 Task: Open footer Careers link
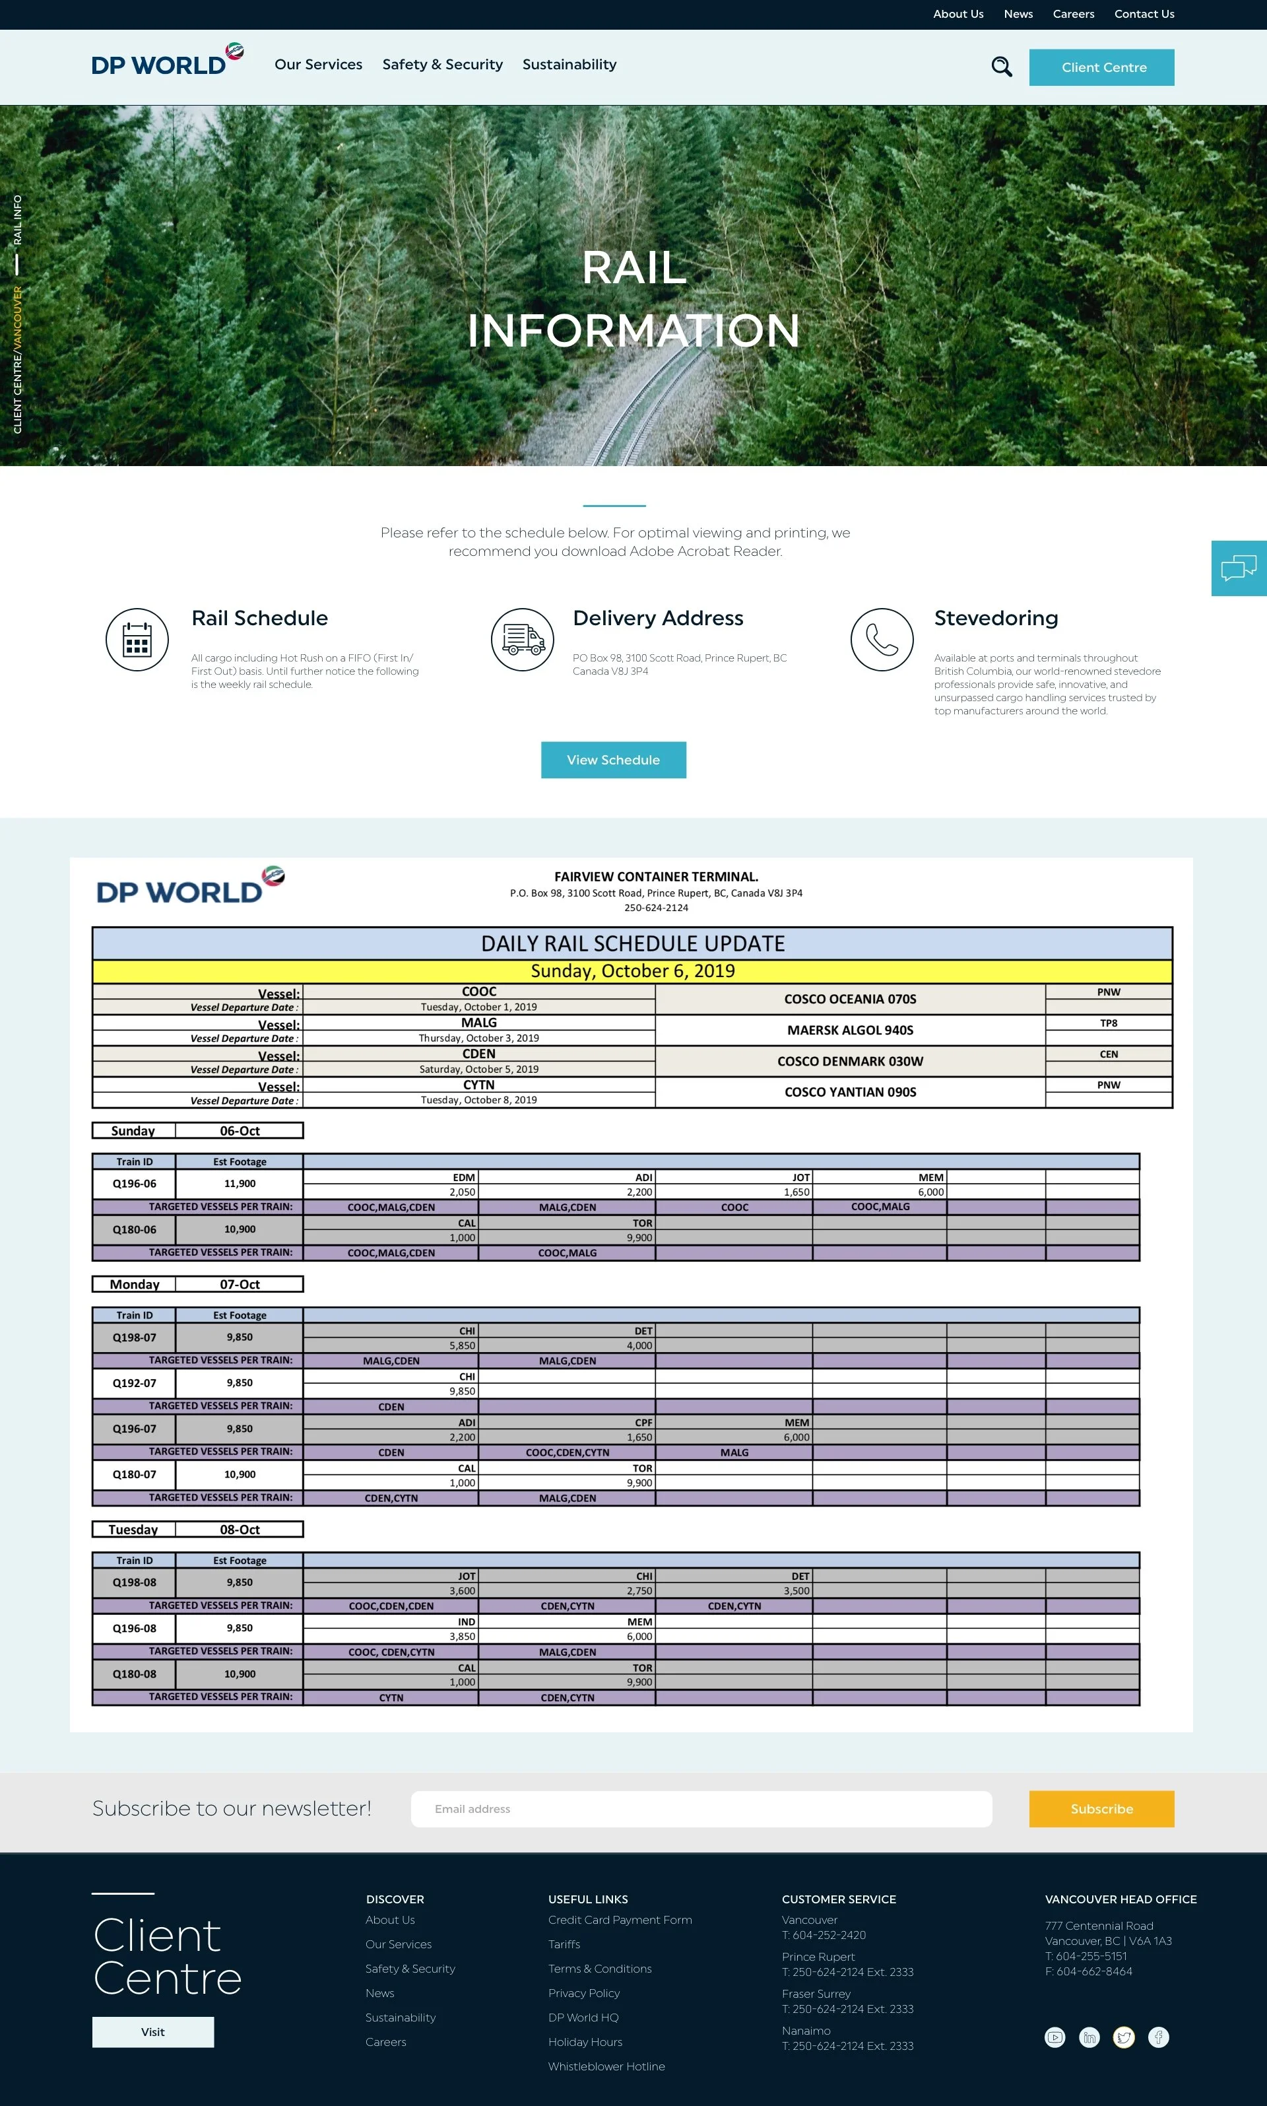[386, 2042]
